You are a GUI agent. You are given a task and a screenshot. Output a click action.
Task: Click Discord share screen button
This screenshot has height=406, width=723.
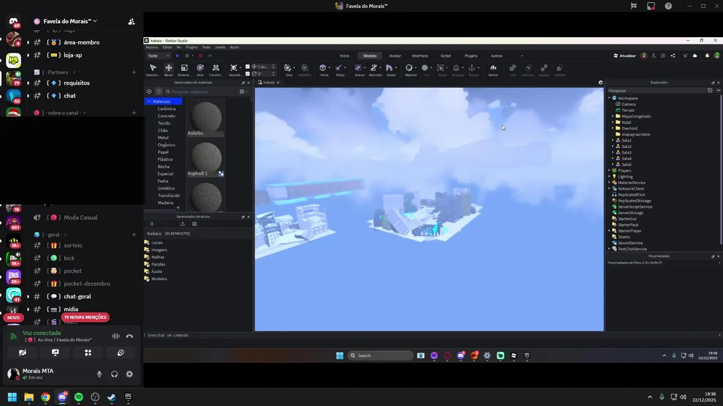pyautogui.click(x=55, y=352)
